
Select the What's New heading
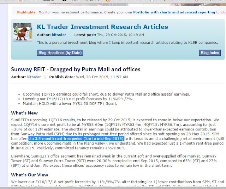coord(24,113)
